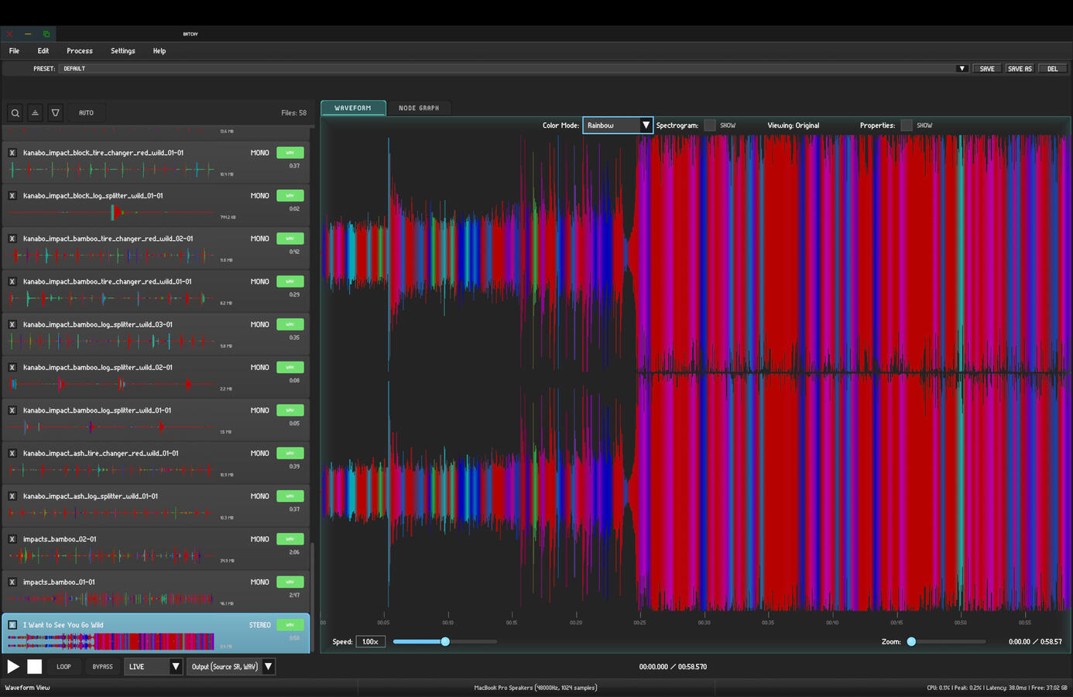The image size is (1073, 697).
Task: Expand the Output (Source SR, WAV) dropdown
Action: coord(231,667)
